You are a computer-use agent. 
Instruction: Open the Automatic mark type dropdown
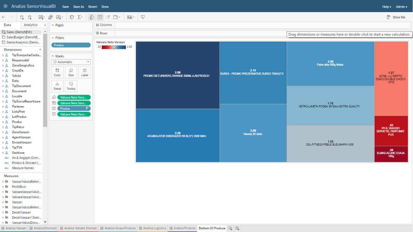(x=71, y=62)
